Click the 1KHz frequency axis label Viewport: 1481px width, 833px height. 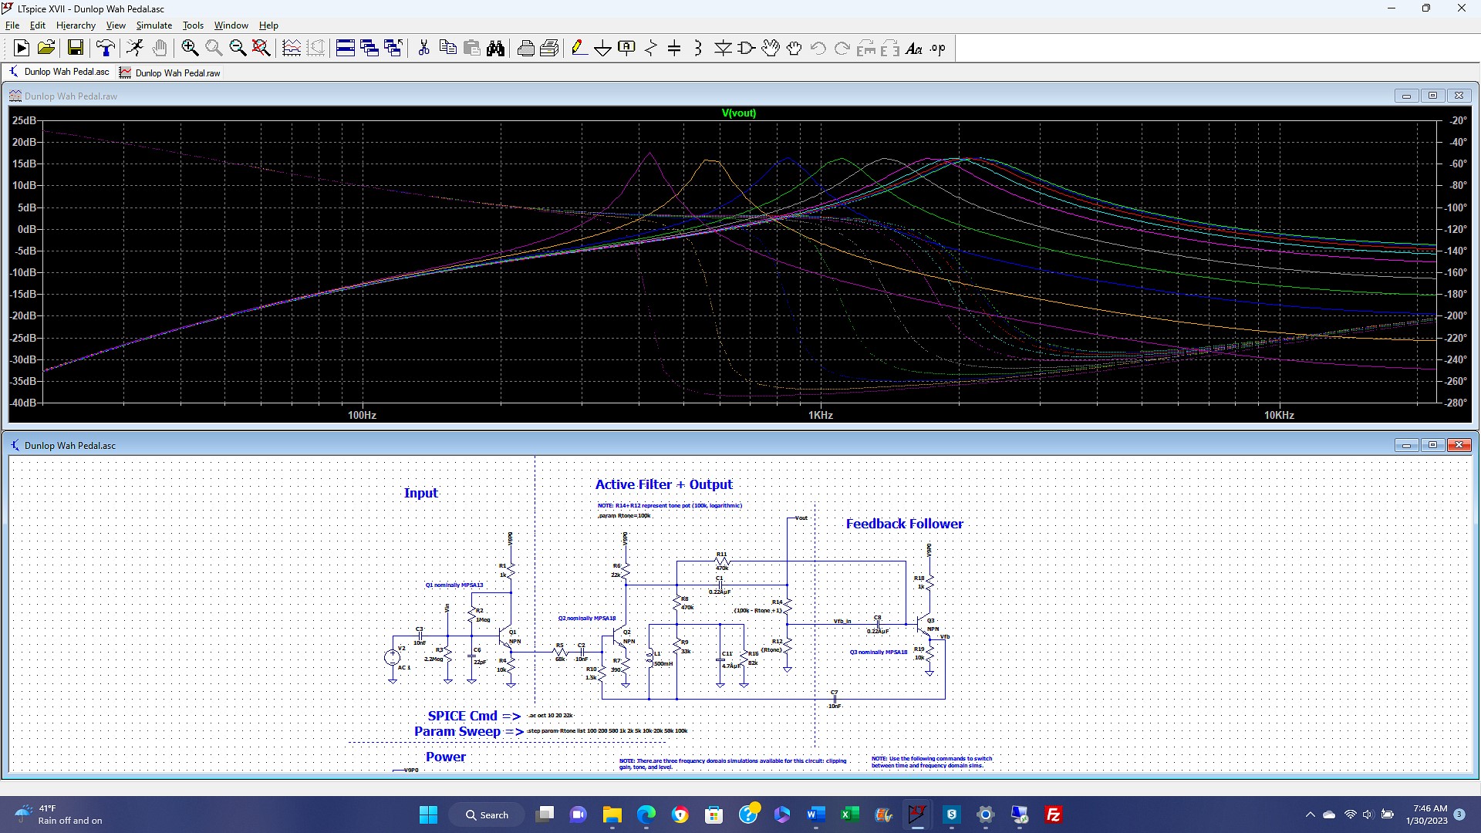tap(820, 415)
